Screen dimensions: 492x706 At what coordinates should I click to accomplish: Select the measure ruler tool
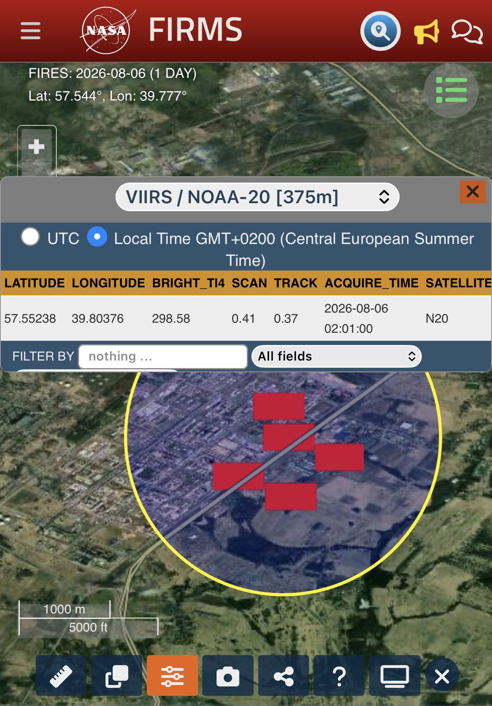[x=61, y=676]
